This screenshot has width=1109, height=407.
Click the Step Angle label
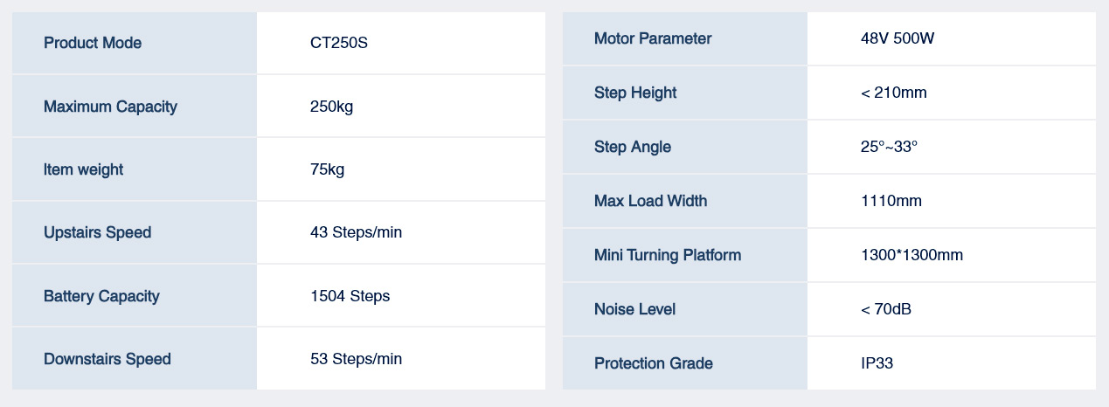pyautogui.click(x=633, y=147)
